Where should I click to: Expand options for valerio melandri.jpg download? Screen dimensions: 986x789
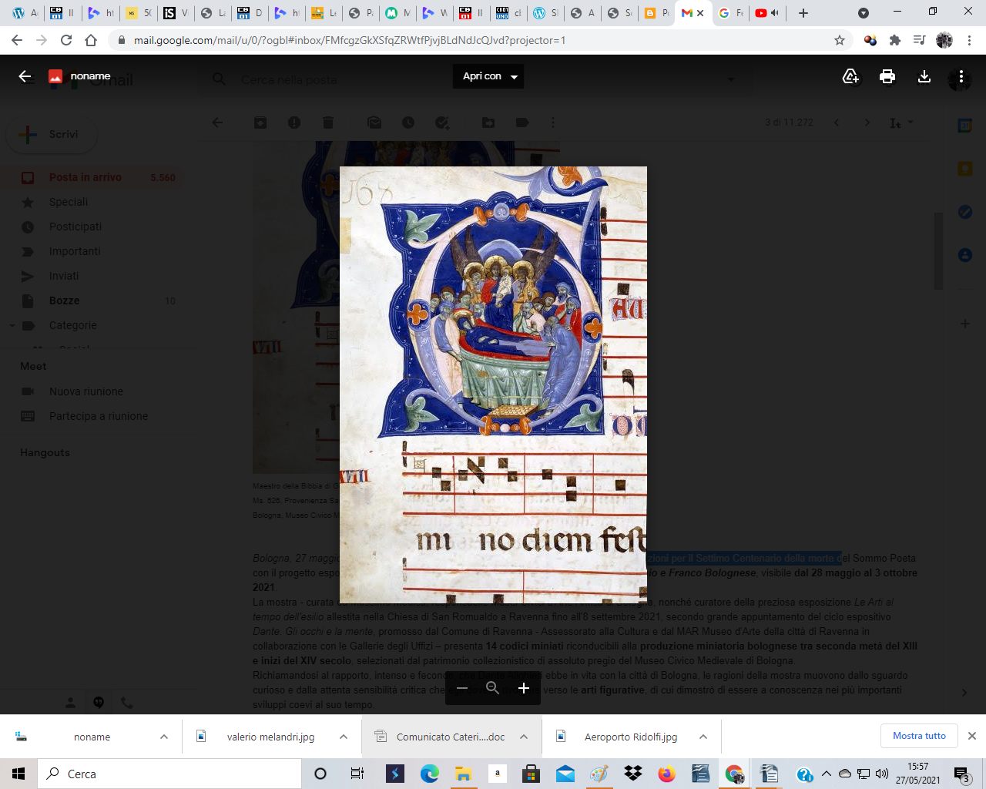coord(344,737)
